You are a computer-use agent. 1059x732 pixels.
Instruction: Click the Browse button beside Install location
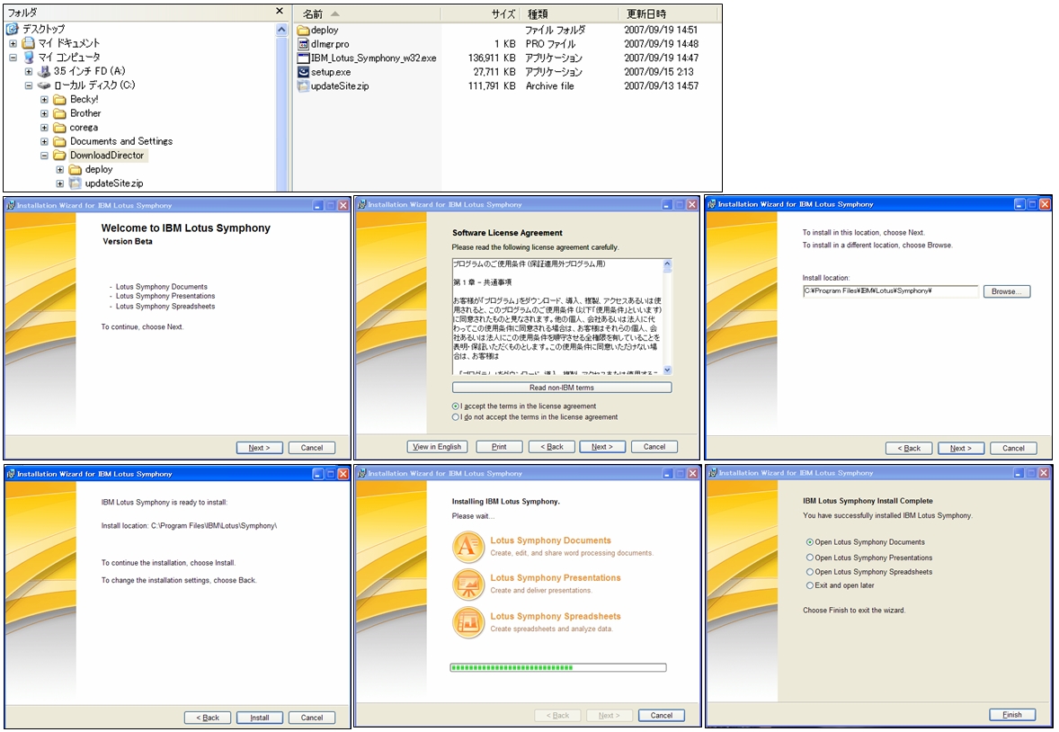(x=1007, y=291)
